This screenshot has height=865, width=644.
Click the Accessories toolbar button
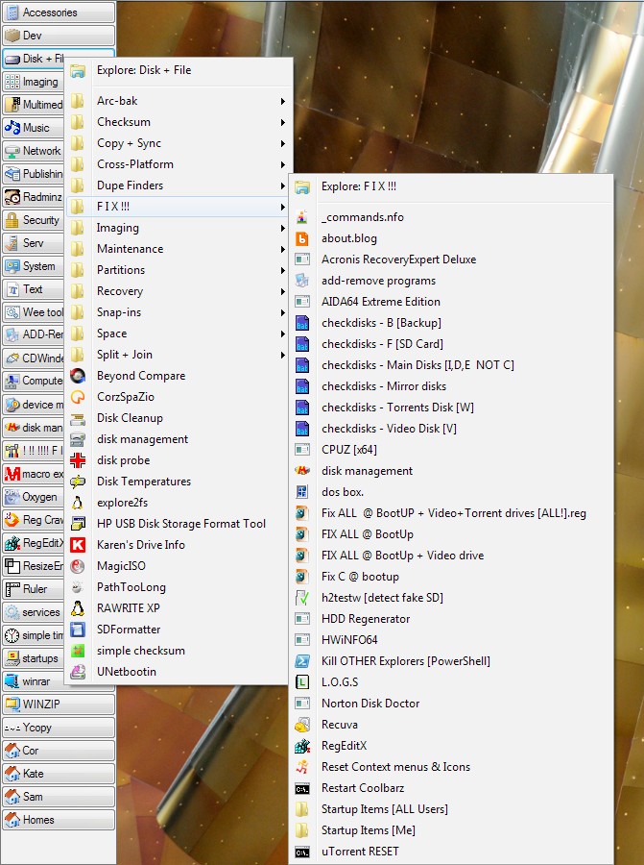point(58,12)
